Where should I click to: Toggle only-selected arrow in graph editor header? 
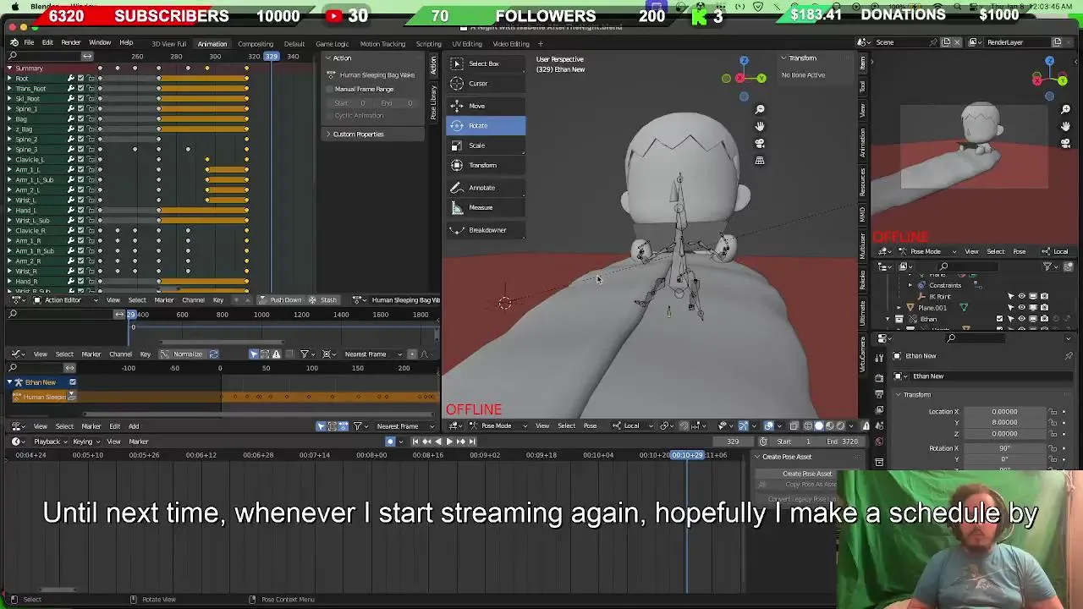pyautogui.click(x=253, y=354)
